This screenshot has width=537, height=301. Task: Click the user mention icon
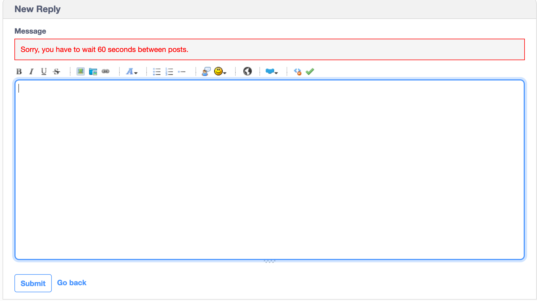pyautogui.click(x=206, y=71)
